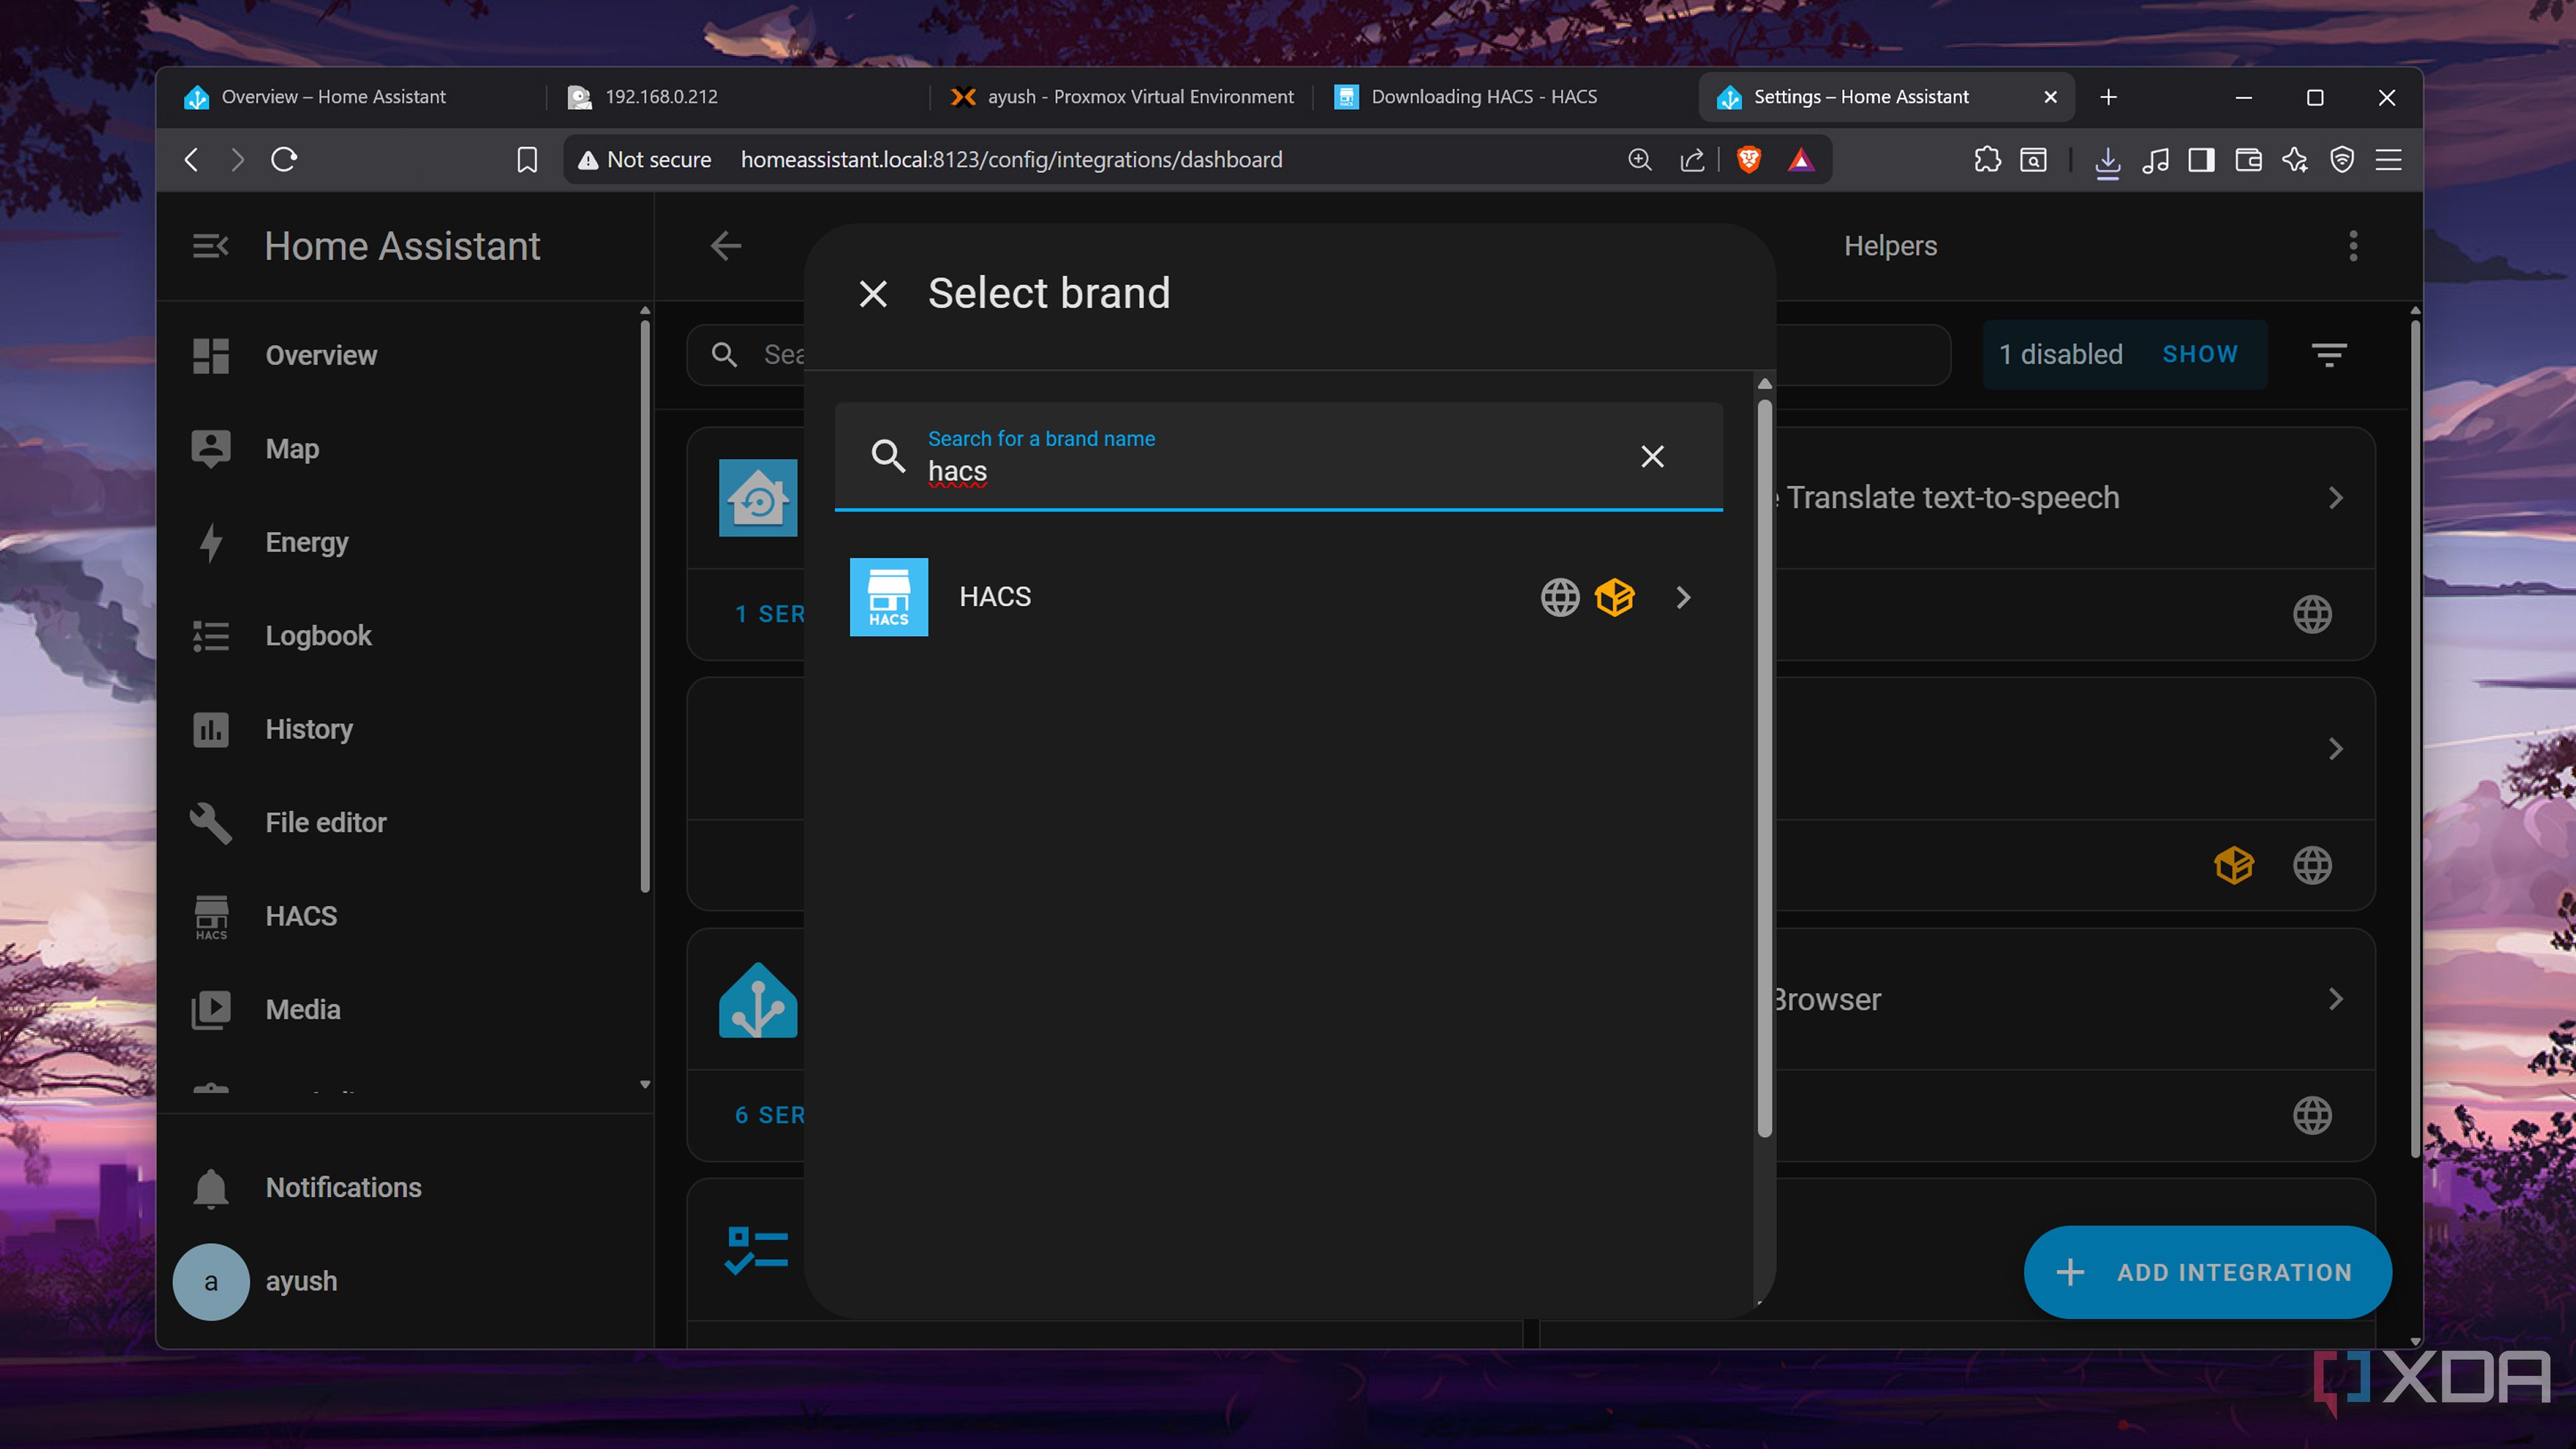Click the orange custom integration box icon

[x=1614, y=598]
